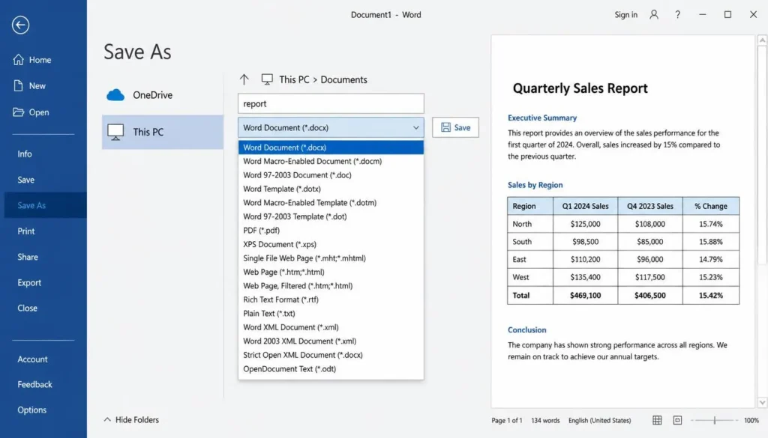Open the Save As backstage tab

click(46, 205)
